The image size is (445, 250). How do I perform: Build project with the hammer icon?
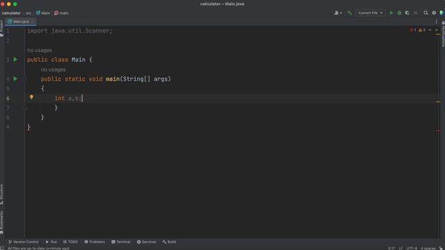(x=350, y=12)
